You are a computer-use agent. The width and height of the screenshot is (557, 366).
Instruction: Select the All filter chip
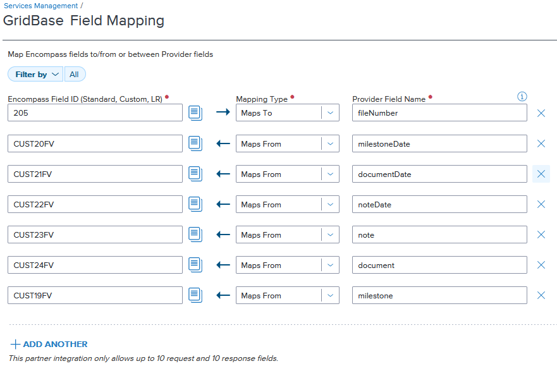tap(75, 75)
